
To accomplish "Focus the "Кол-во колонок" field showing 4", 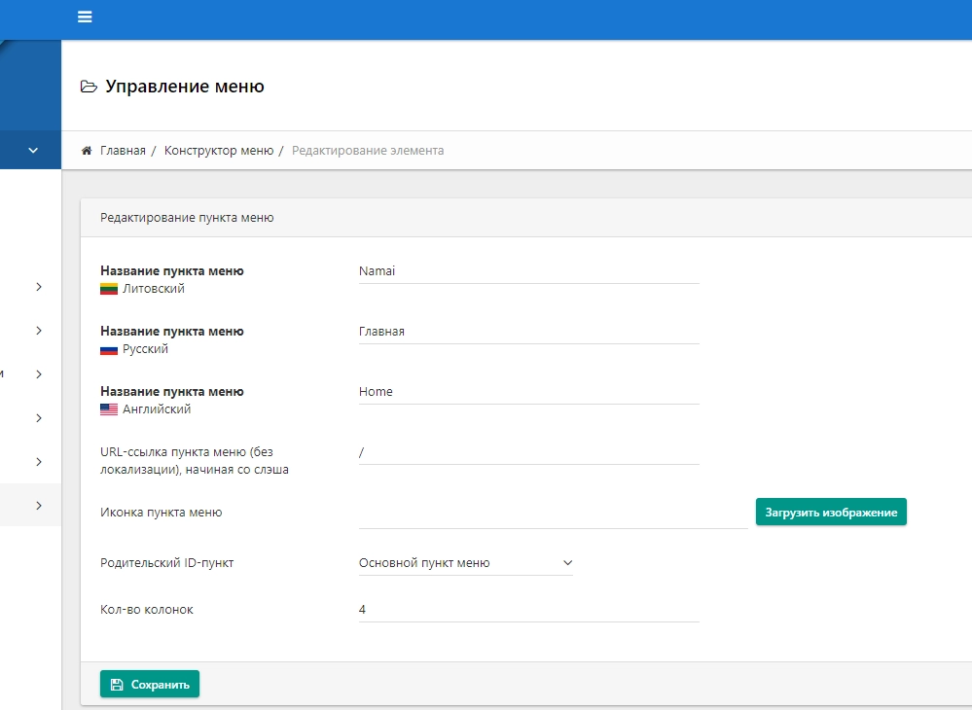I will tap(528, 610).
